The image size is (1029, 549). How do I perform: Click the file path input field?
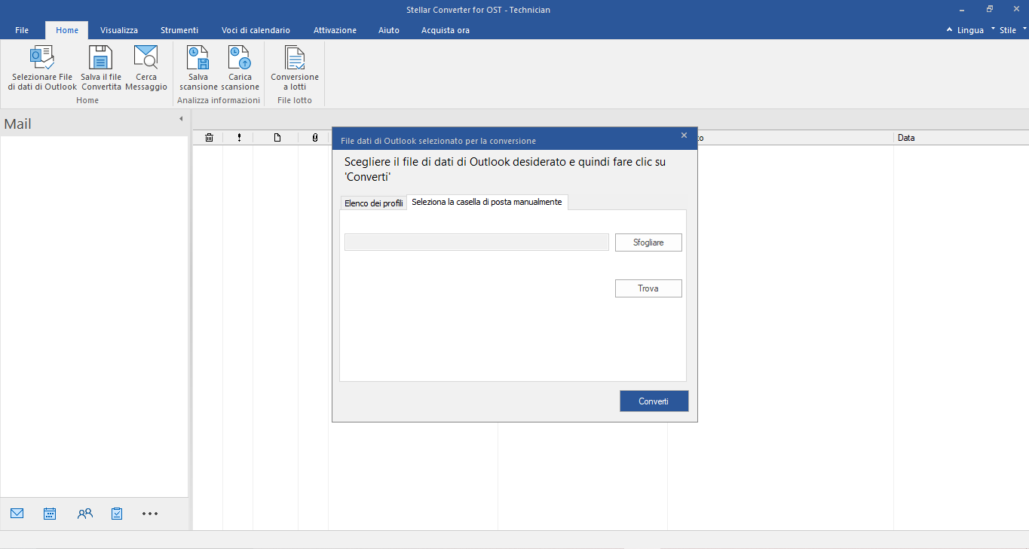(x=476, y=242)
